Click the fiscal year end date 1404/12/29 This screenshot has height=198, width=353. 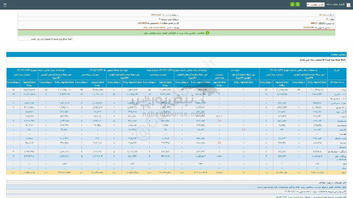click(309, 28)
